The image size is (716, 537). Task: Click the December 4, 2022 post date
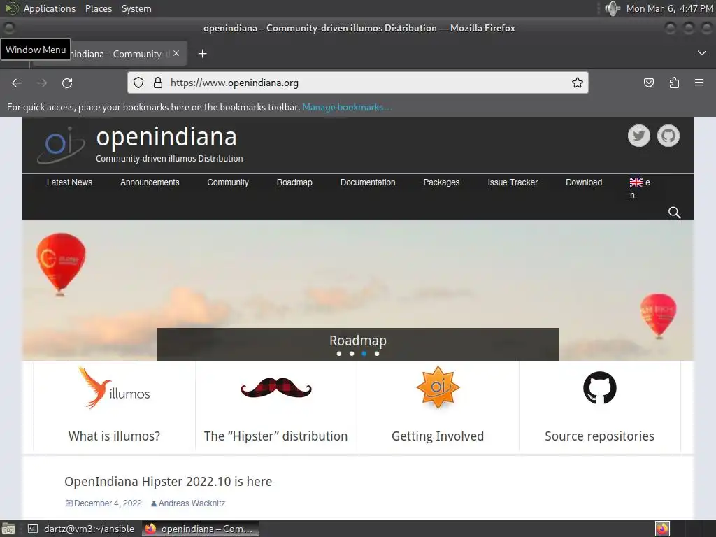[108, 503]
